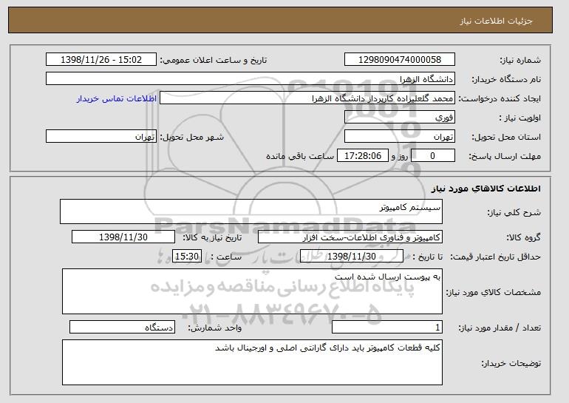The height and width of the screenshot is (403, 569).
Task: Click the goods group field کامپیوتر و فناوری اطلاعات
Action: 350,237
